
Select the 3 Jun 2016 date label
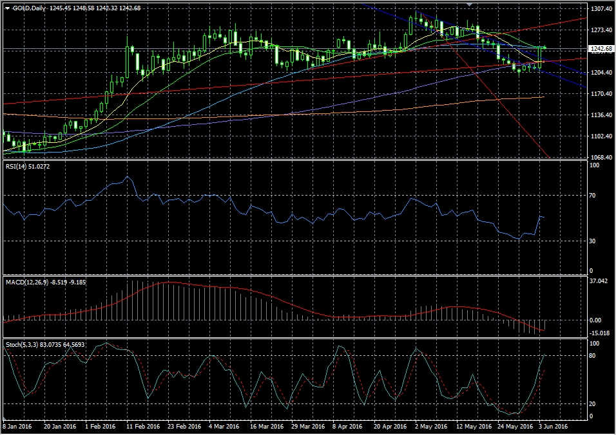[x=552, y=426]
